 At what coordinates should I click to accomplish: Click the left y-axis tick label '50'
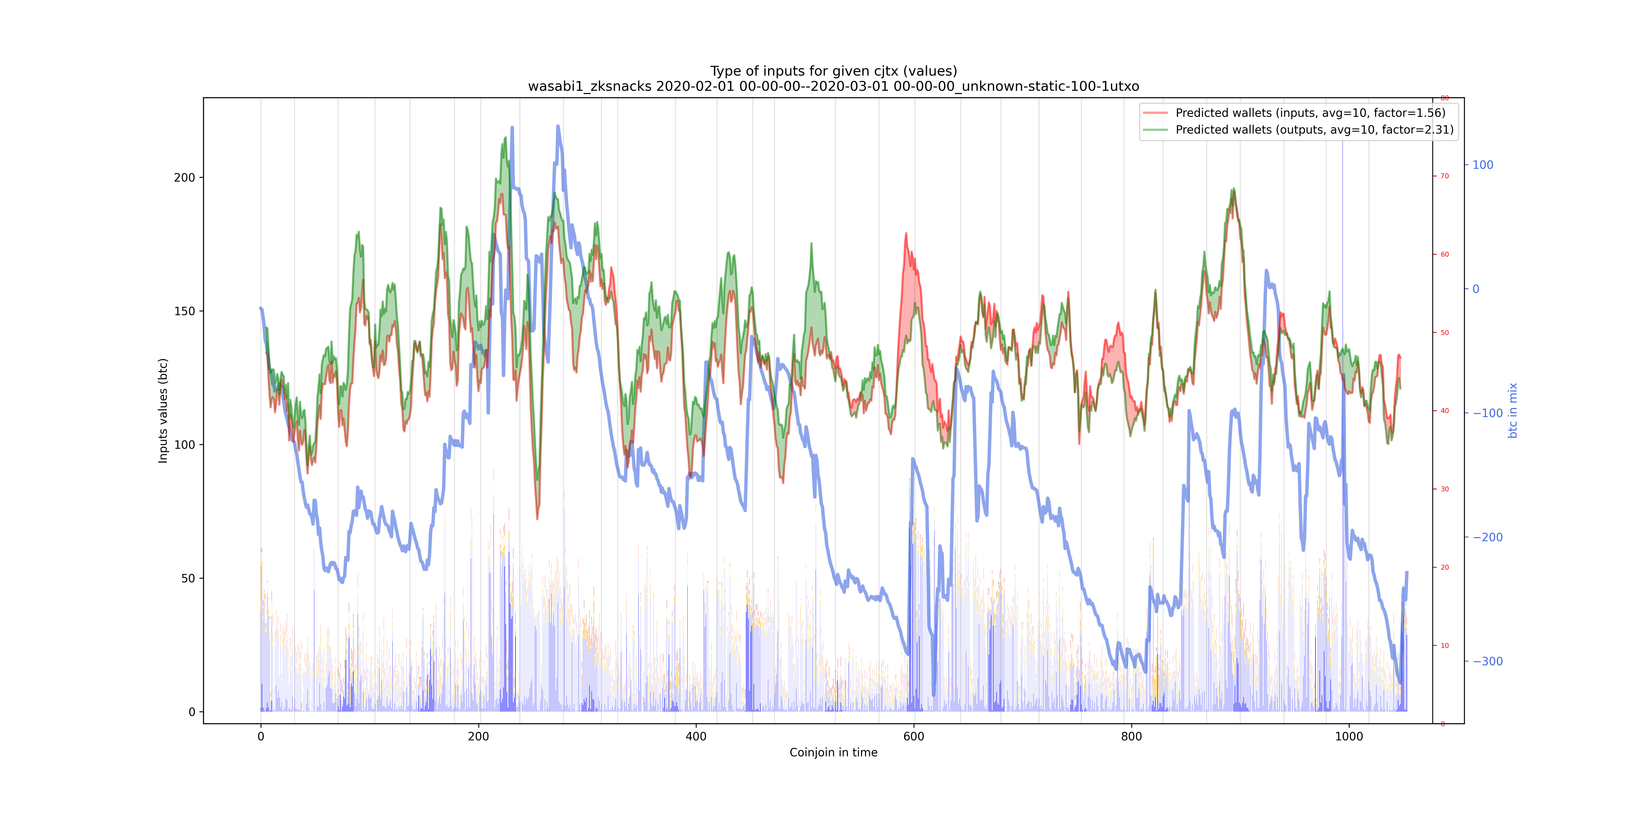click(x=188, y=578)
